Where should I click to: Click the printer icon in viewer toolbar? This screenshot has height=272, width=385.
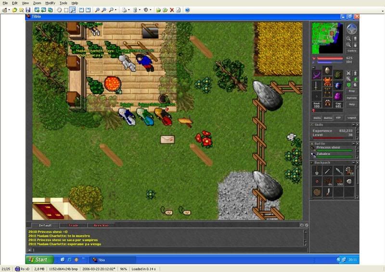coord(125,10)
